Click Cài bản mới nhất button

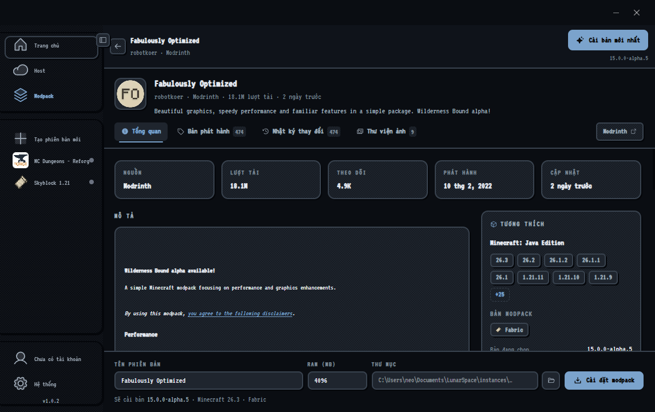[608, 40]
